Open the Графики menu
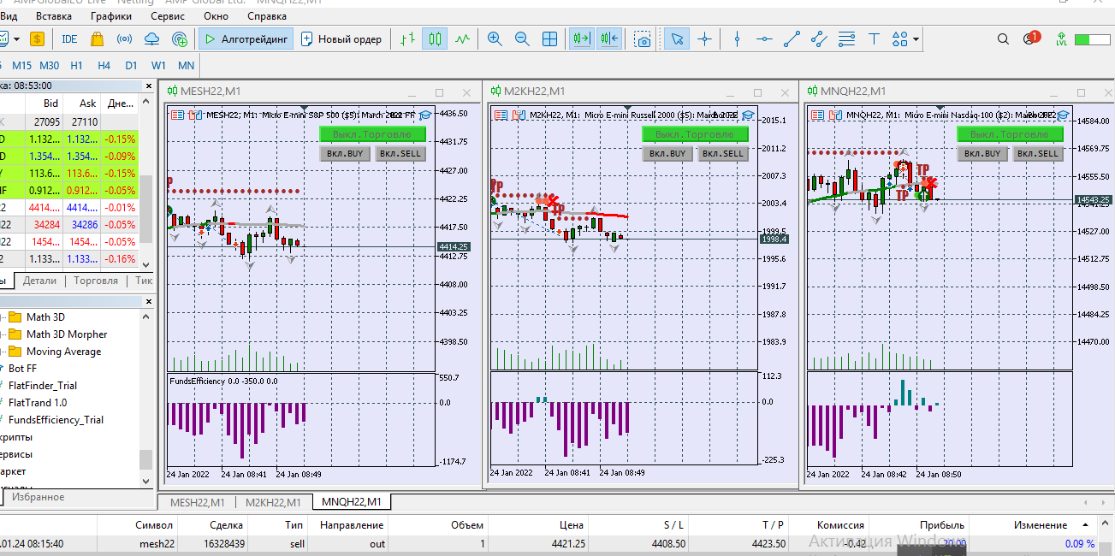Screen dimensions: 1115x556 111,16
